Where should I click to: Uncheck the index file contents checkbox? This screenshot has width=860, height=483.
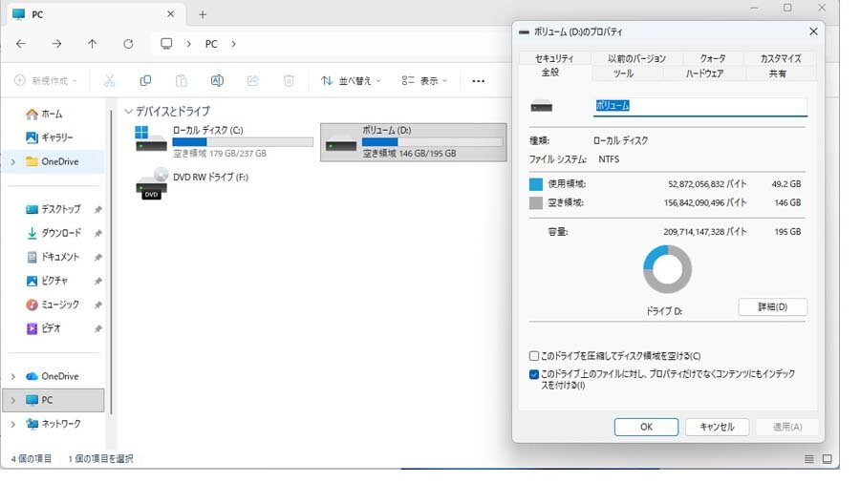pos(533,374)
